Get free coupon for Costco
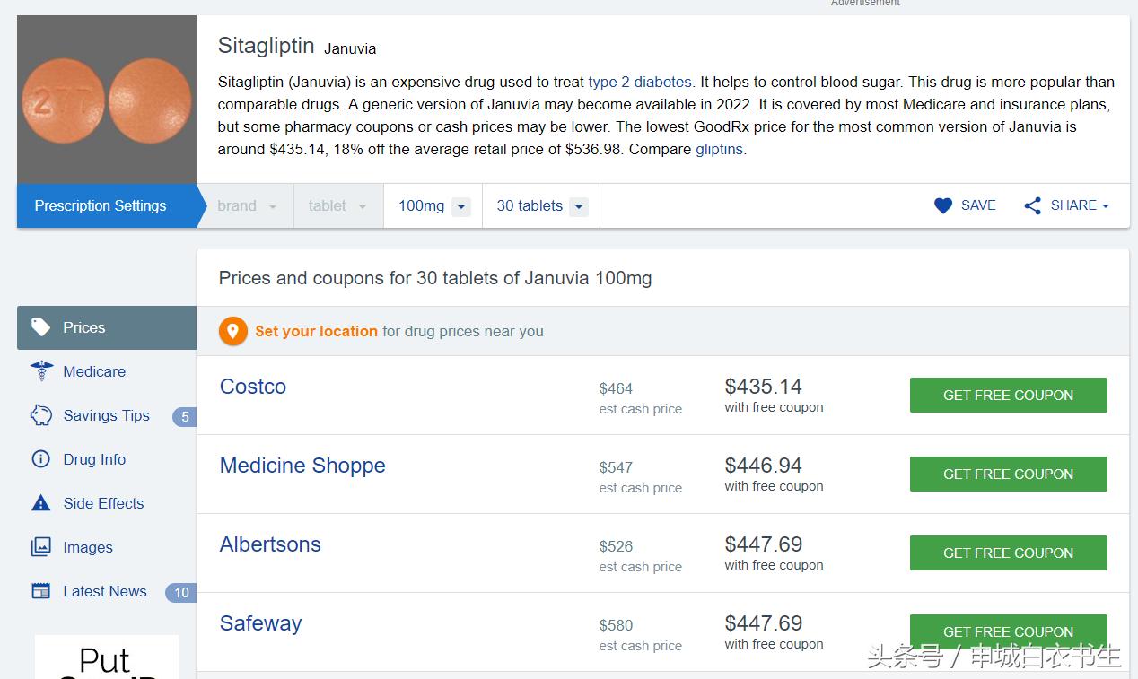 tap(1008, 395)
